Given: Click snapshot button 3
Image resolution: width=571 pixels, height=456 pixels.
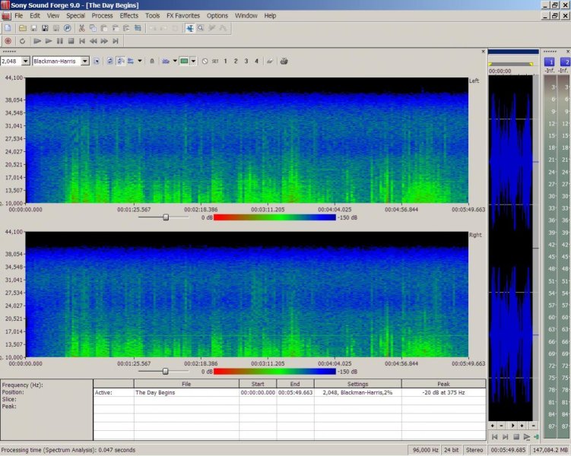Looking at the screenshot, I should pyautogui.click(x=246, y=61).
